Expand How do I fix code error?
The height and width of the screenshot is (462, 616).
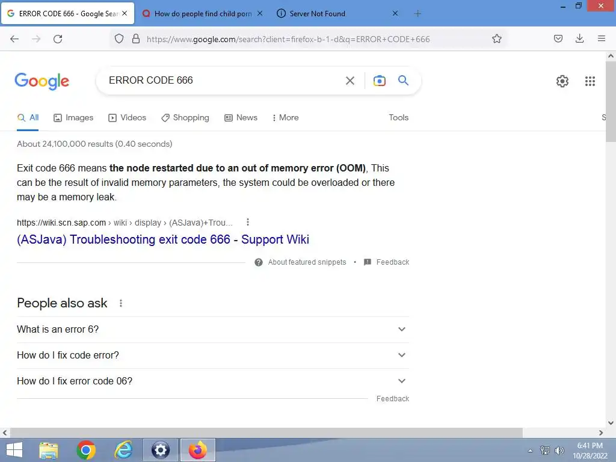[x=213, y=355]
